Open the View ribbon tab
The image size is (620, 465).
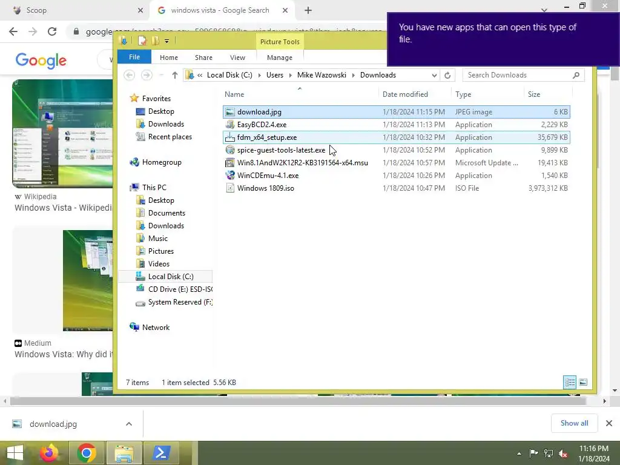tap(237, 58)
